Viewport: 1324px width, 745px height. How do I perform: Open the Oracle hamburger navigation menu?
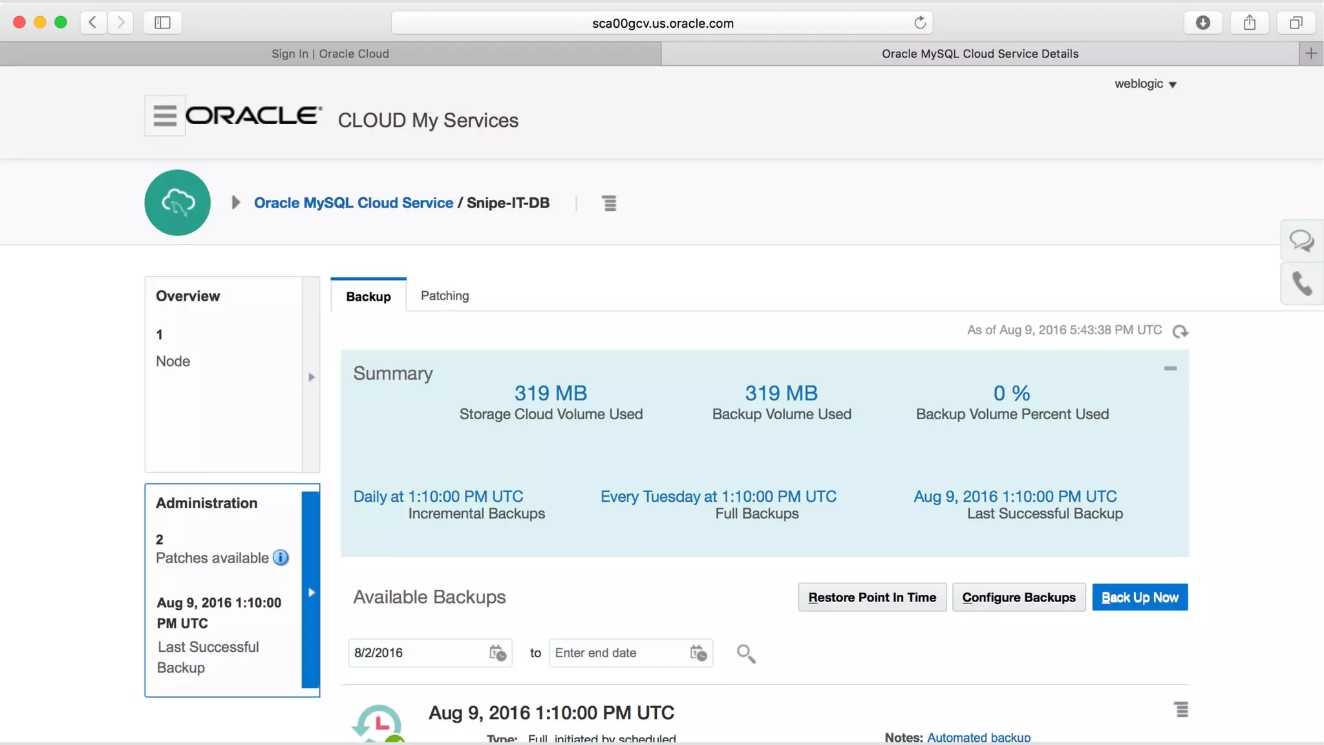pyautogui.click(x=165, y=116)
